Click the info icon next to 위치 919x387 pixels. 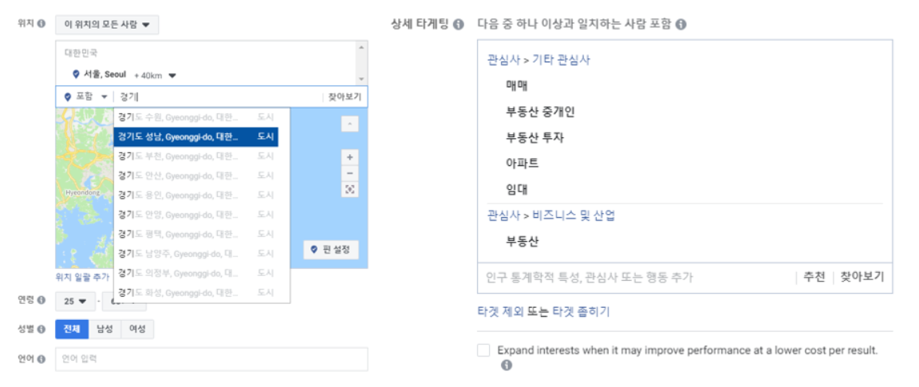click(41, 24)
